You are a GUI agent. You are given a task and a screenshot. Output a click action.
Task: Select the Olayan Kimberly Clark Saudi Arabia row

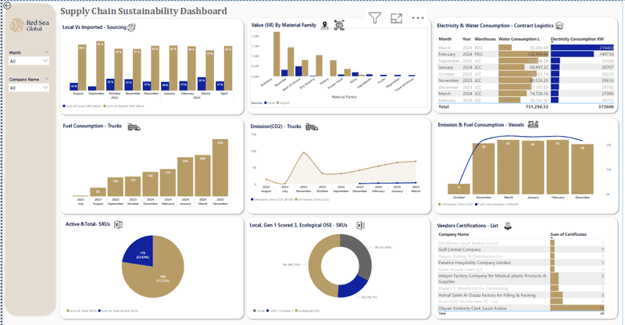click(521, 309)
